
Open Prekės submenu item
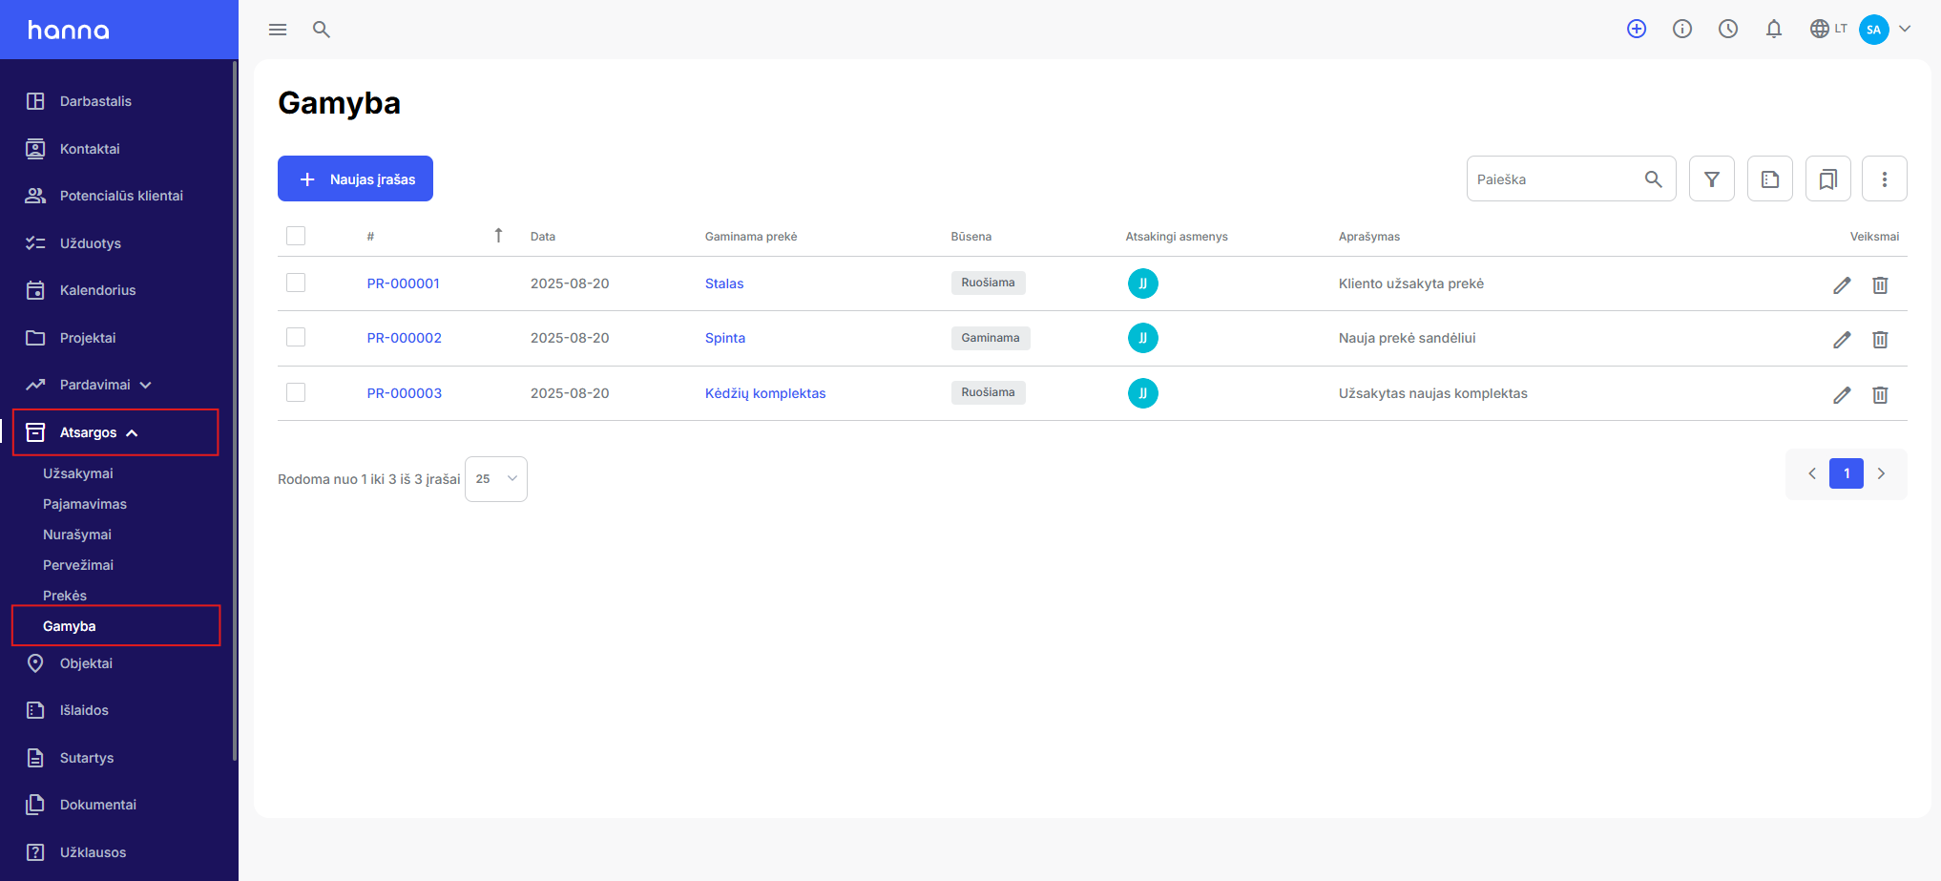[65, 596]
